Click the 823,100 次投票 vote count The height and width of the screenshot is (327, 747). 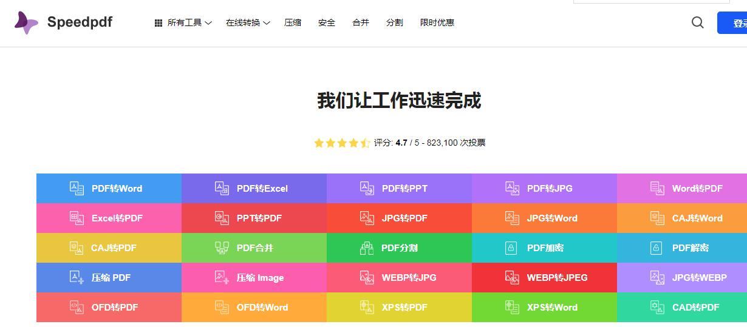tap(456, 143)
